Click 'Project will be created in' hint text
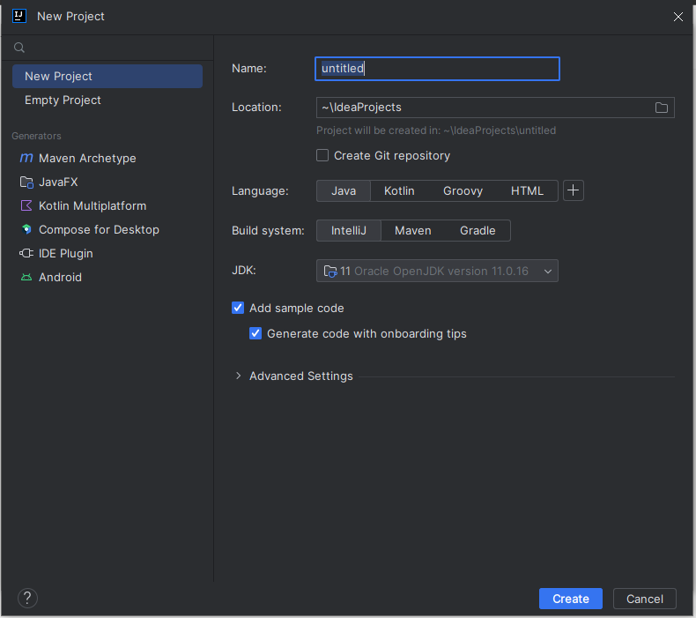696x618 pixels. point(436,130)
